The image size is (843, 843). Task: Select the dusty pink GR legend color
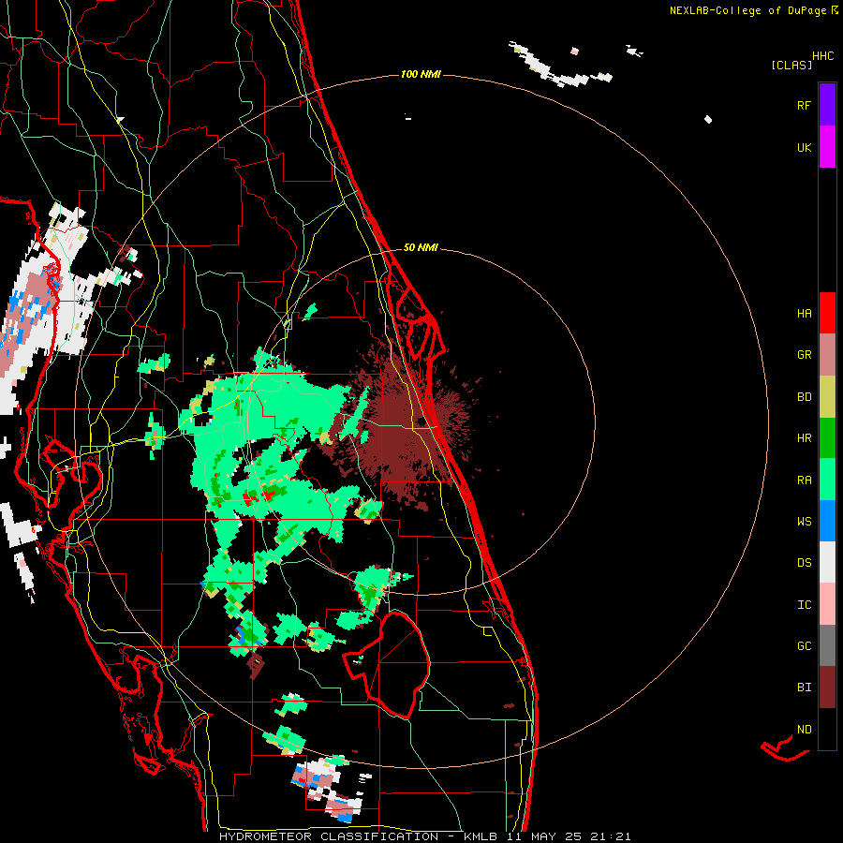(827, 355)
